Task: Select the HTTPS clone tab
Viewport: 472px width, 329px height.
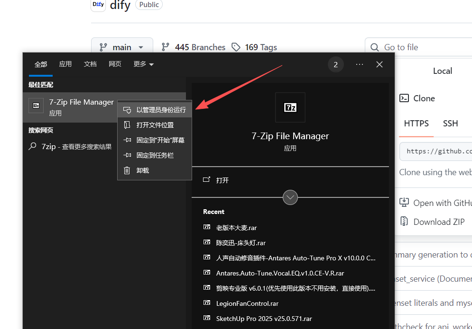Action: [416, 124]
